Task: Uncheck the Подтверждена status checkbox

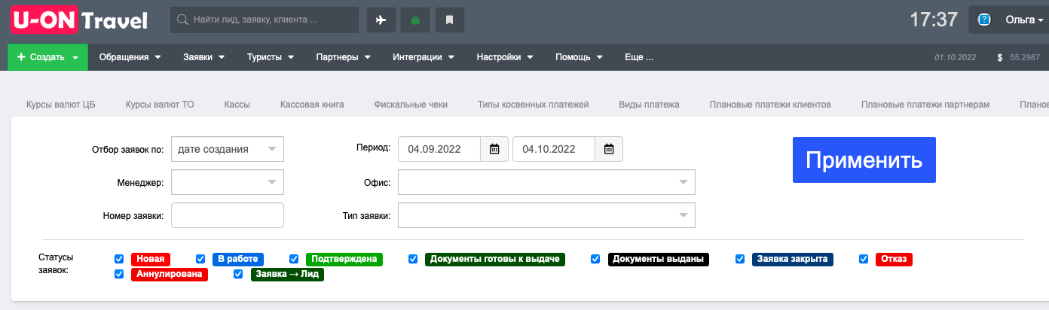Action: pos(294,259)
